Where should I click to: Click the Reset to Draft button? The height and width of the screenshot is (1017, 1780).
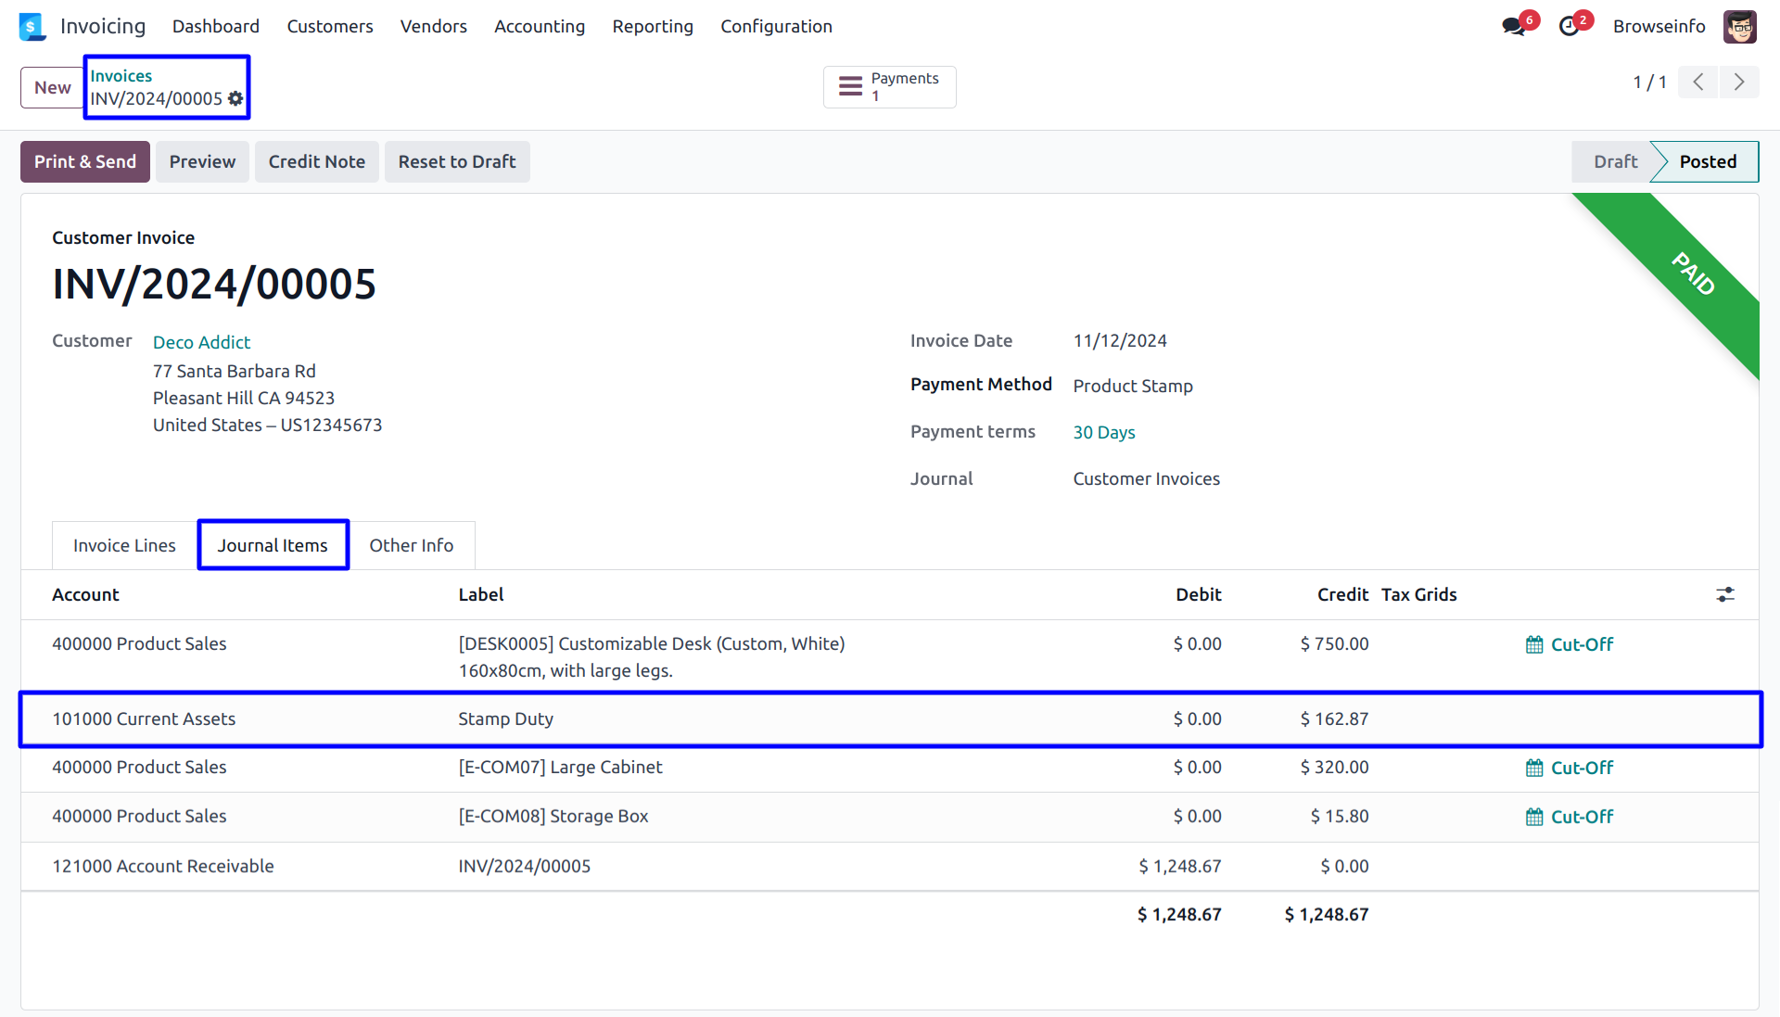point(456,162)
